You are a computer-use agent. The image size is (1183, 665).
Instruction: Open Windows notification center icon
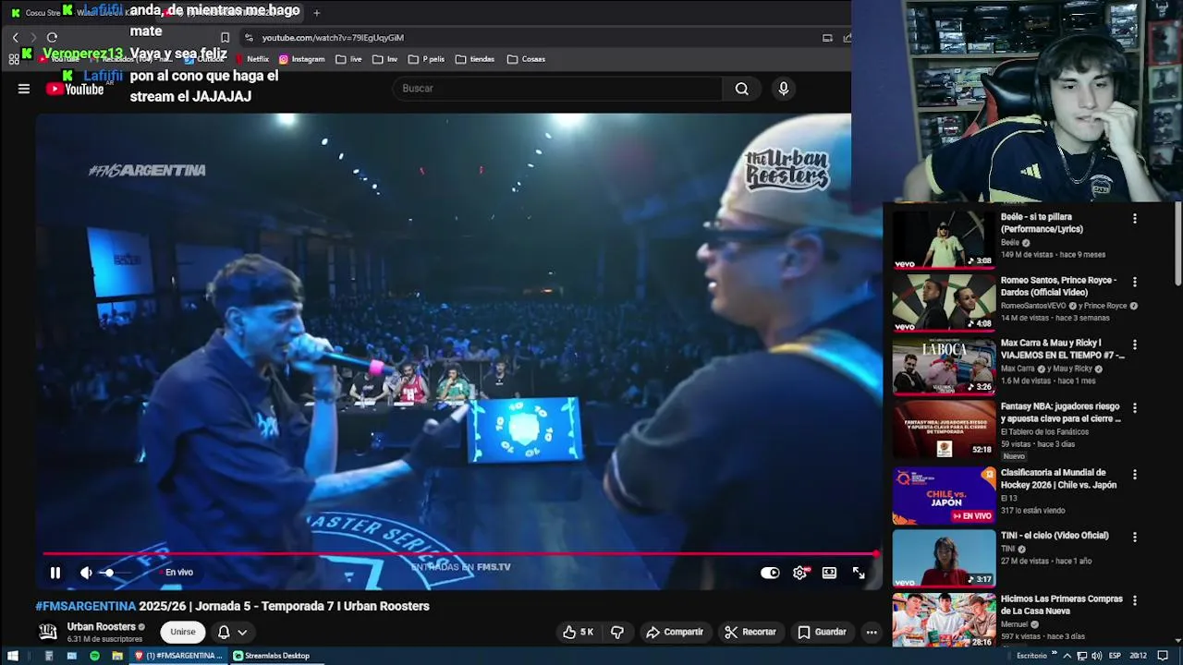[x=1164, y=656]
